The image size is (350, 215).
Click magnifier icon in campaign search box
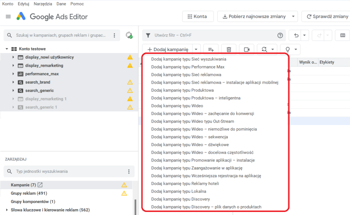pyautogui.click(x=9, y=35)
